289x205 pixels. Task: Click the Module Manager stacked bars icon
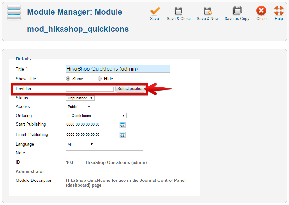[14, 12]
